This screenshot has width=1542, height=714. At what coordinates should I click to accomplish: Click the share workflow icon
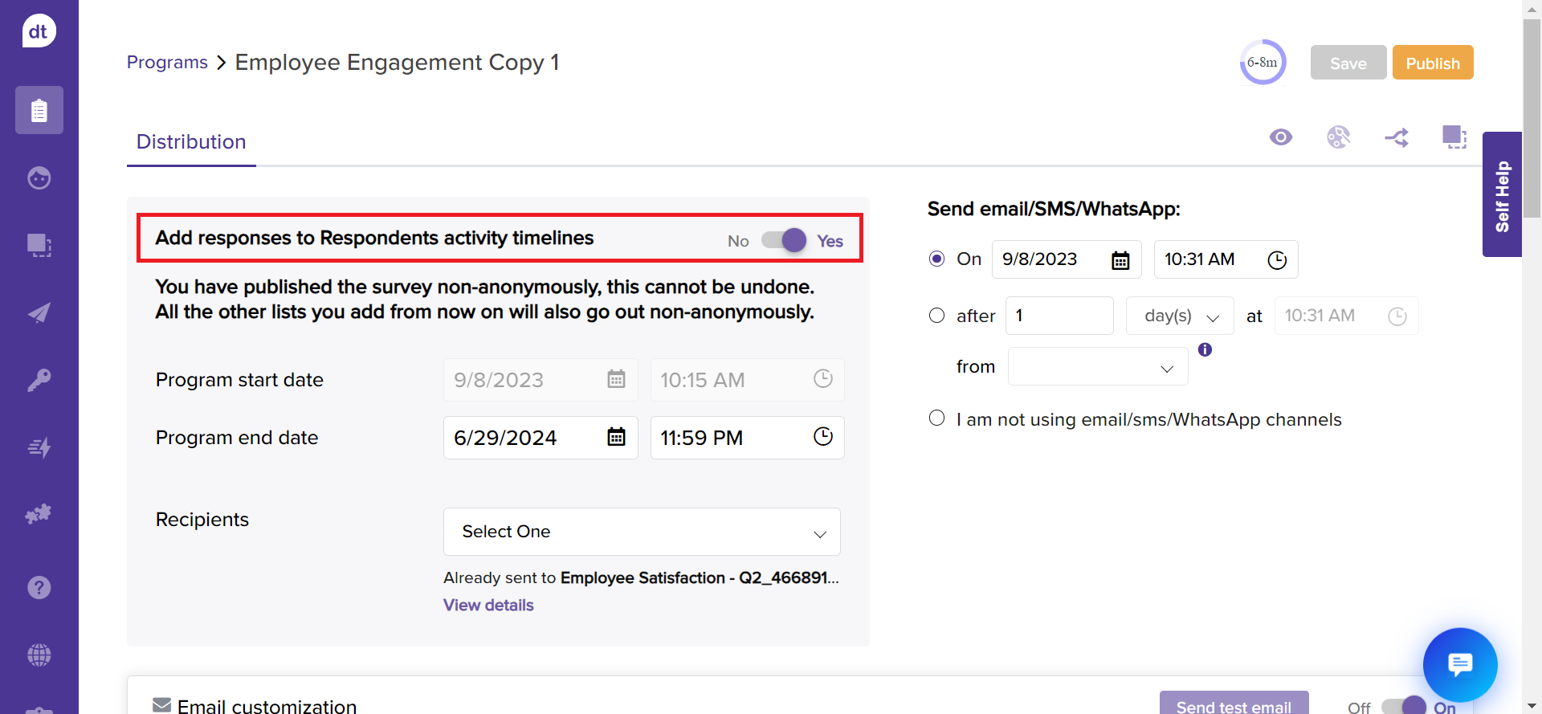pos(1397,137)
